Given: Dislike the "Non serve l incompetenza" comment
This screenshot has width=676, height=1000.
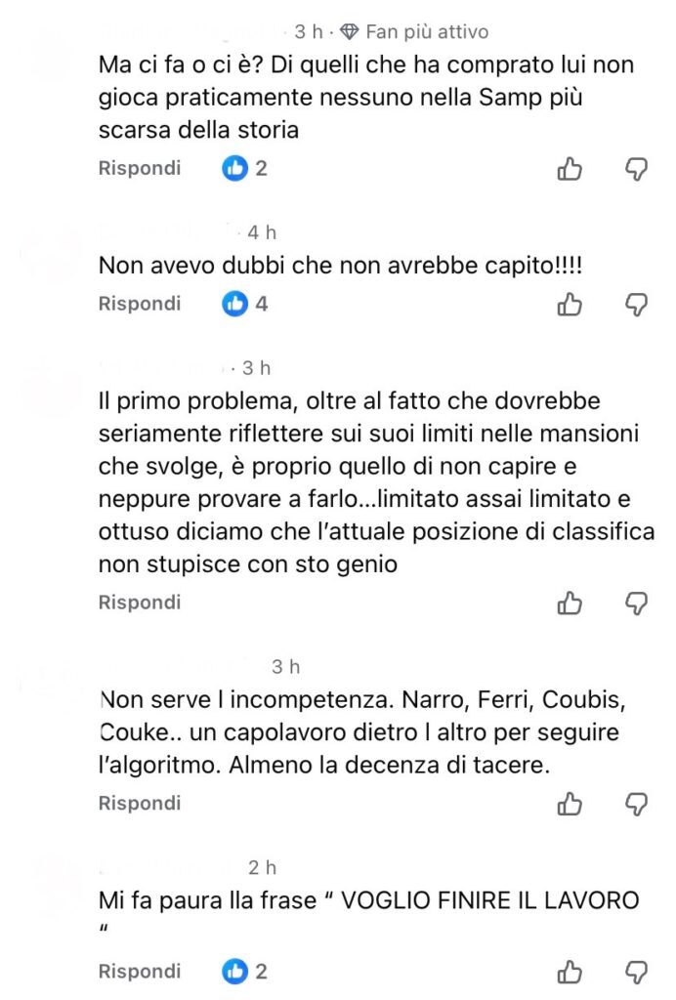Looking at the screenshot, I should [x=636, y=804].
